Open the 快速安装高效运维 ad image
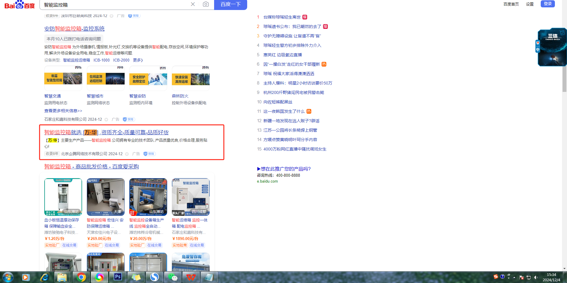 (x=191, y=78)
